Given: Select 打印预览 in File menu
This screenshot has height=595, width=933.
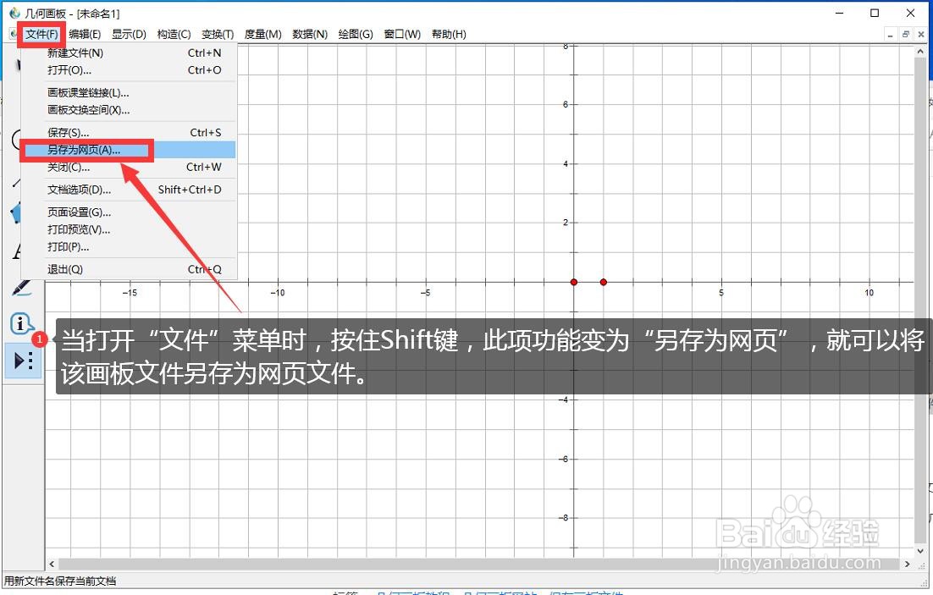Looking at the screenshot, I should pyautogui.click(x=77, y=229).
